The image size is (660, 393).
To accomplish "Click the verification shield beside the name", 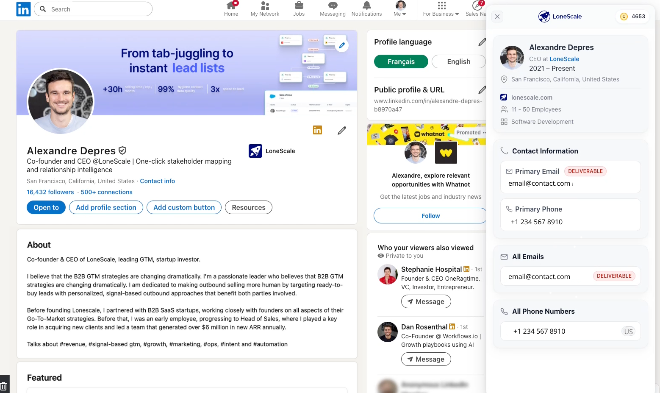I will 122,151.
